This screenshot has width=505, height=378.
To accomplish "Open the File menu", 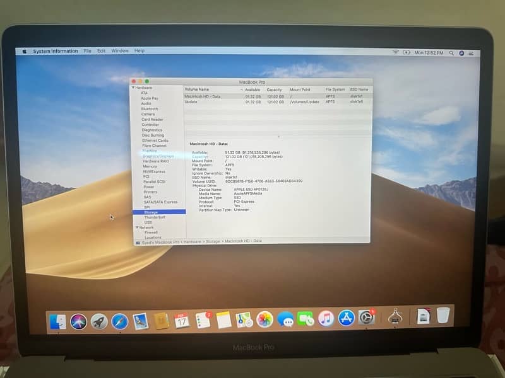I will (87, 51).
